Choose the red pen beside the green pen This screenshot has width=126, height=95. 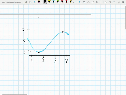62,2
